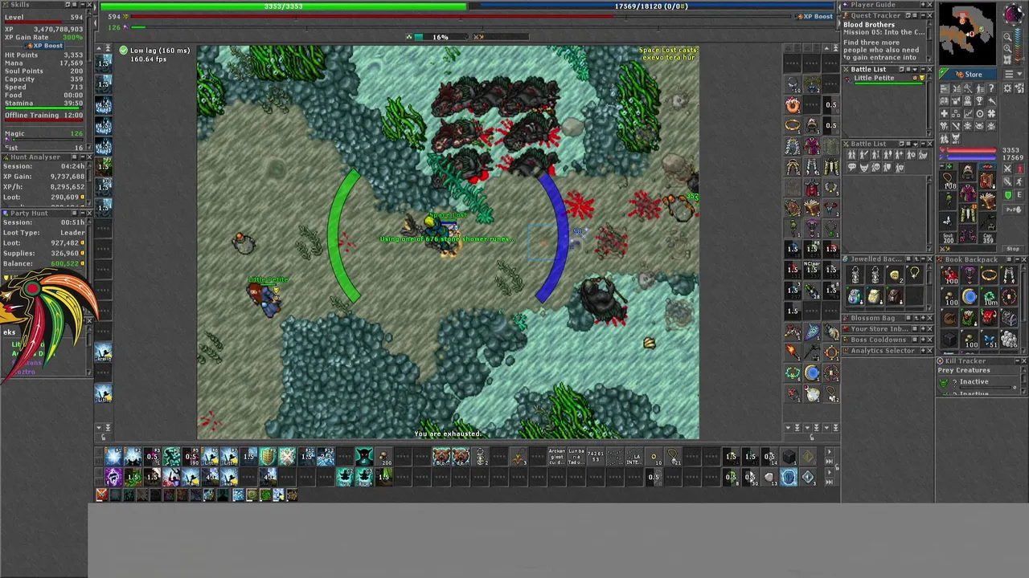Viewport: 1029px width, 578px height.
Task: Toggle the running figure chase mode
Action: 1019,181
